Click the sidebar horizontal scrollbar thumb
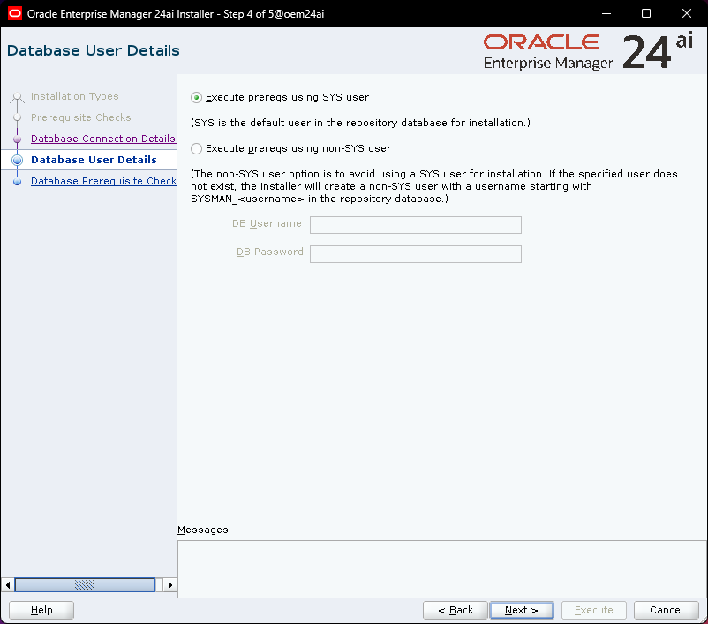This screenshot has height=624, width=708. click(85, 584)
